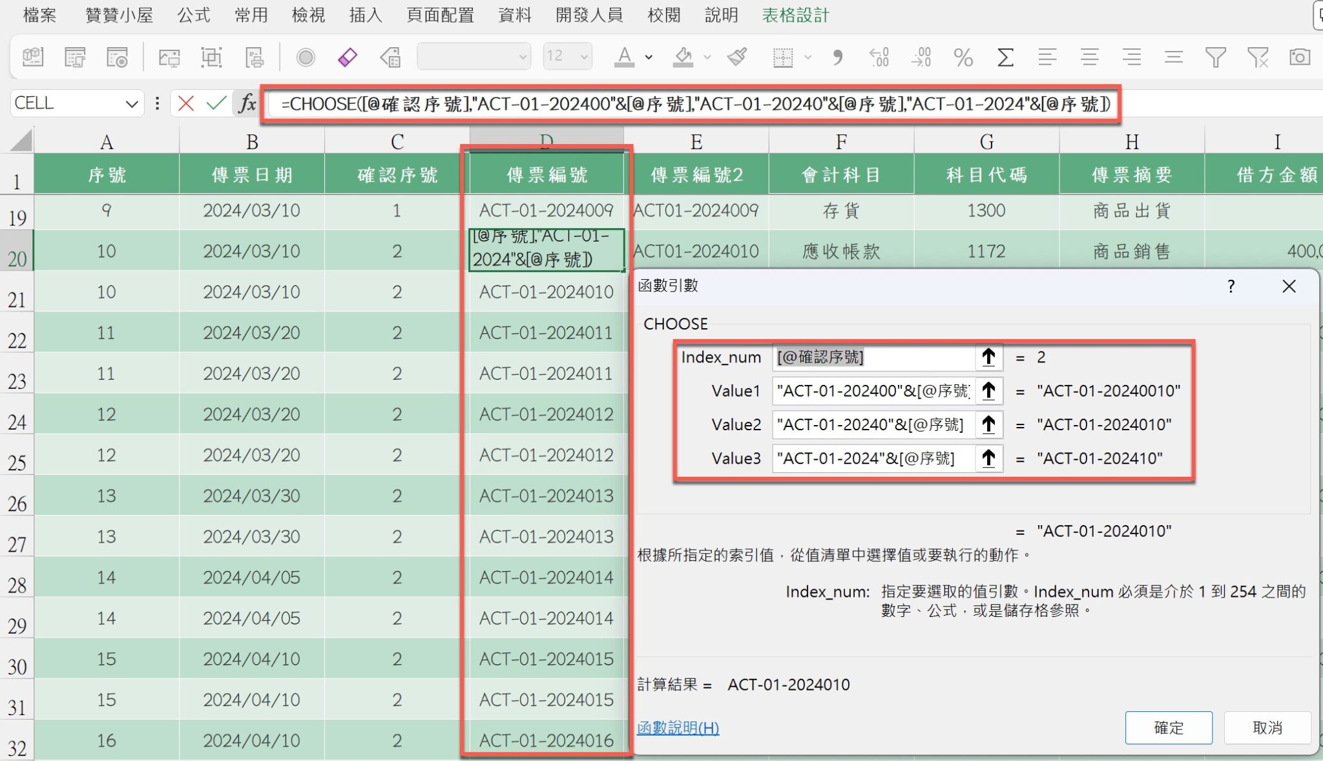Click the tag label icon

tap(390, 57)
